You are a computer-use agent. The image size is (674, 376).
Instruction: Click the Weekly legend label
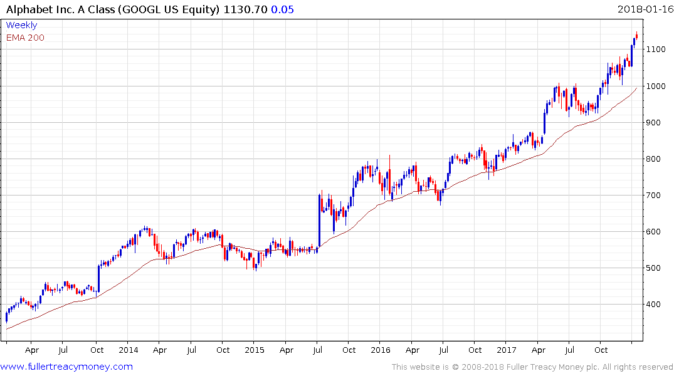pyautogui.click(x=21, y=25)
